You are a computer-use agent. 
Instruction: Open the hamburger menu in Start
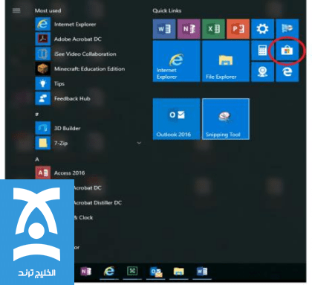click(x=16, y=10)
